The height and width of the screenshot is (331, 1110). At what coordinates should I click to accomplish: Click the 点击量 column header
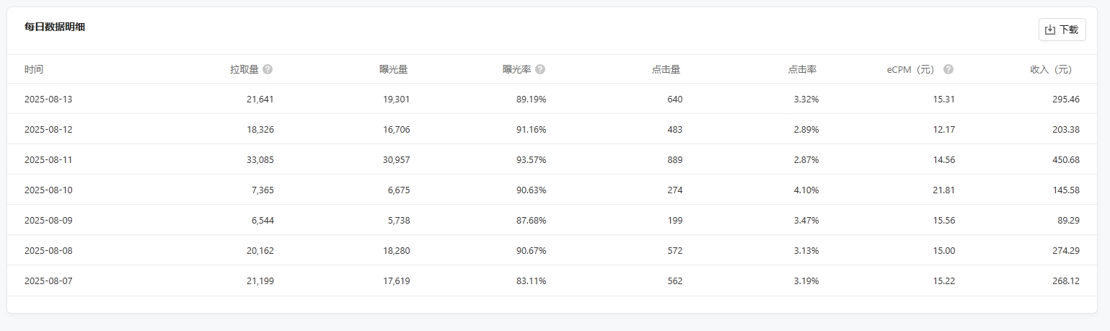[666, 69]
